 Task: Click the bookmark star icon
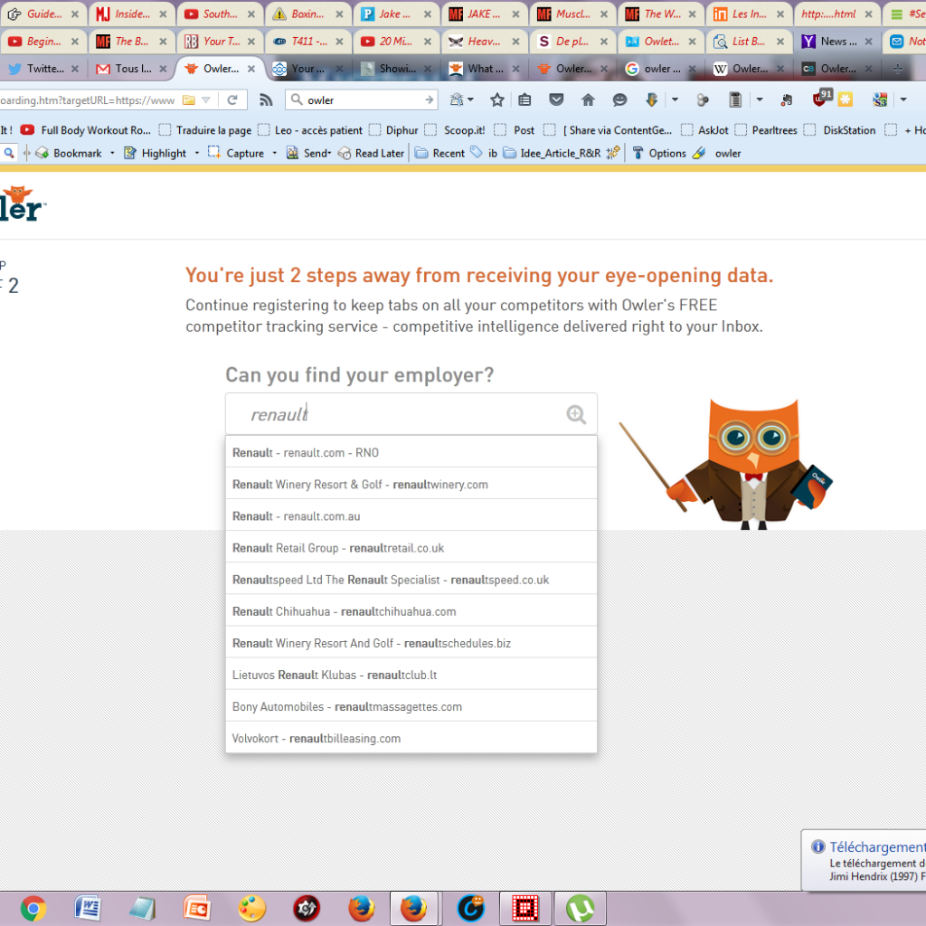pos(496,99)
